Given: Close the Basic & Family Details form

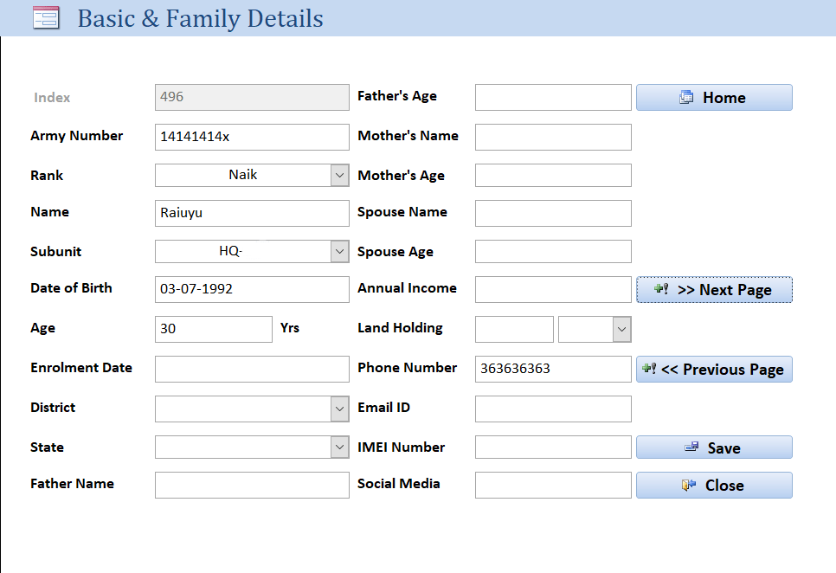Looking at the screenshot, I should [714, 486].
